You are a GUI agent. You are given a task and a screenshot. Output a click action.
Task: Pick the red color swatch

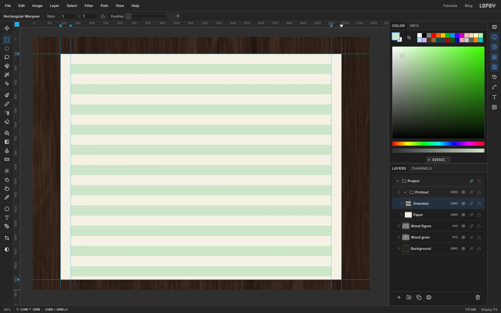[434, 35]
